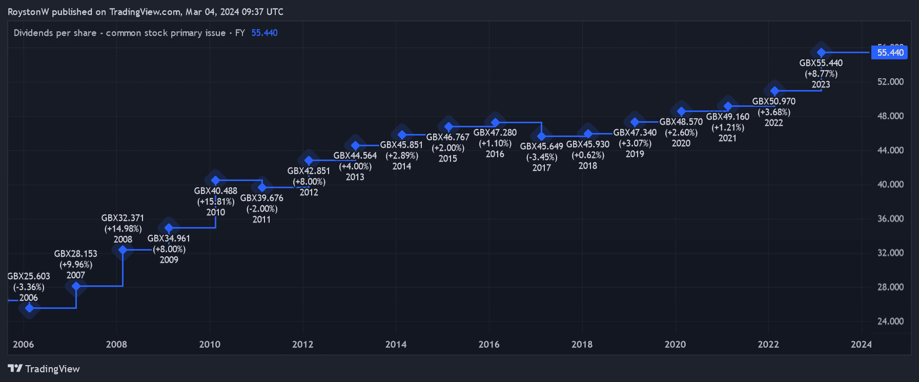The height and width of the screenshot is (382, 919).
Task: Click the RoystonW published header text
Action: (145, 12)
